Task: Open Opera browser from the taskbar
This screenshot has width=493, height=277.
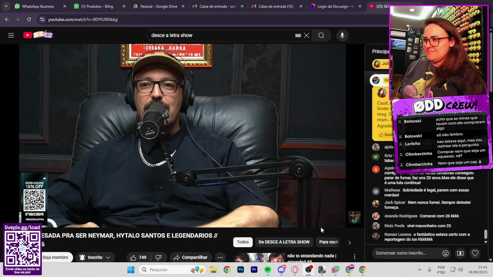Action: tap(295, 270)
